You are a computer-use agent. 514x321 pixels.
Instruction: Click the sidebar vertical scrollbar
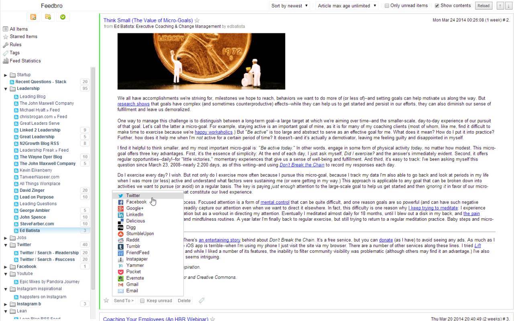[93, 181]
